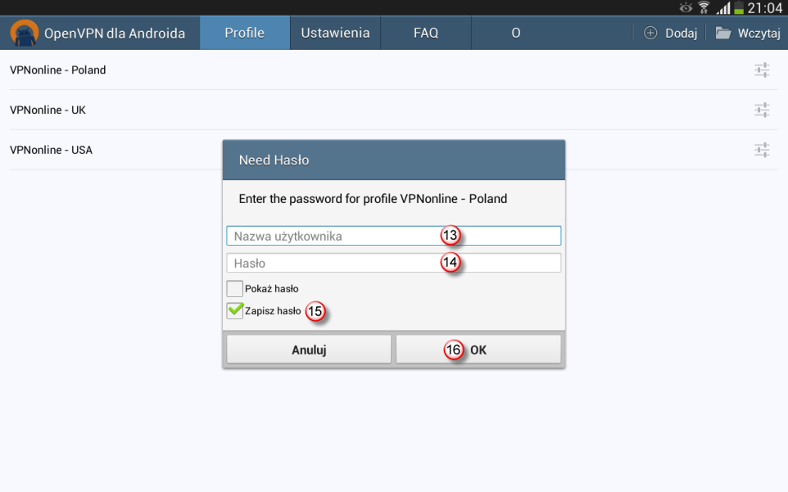Open the FAQ tab
788x492 pixels.
[x=426, y=33]
